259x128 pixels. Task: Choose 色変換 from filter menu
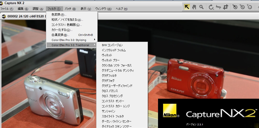click(72, 14)
